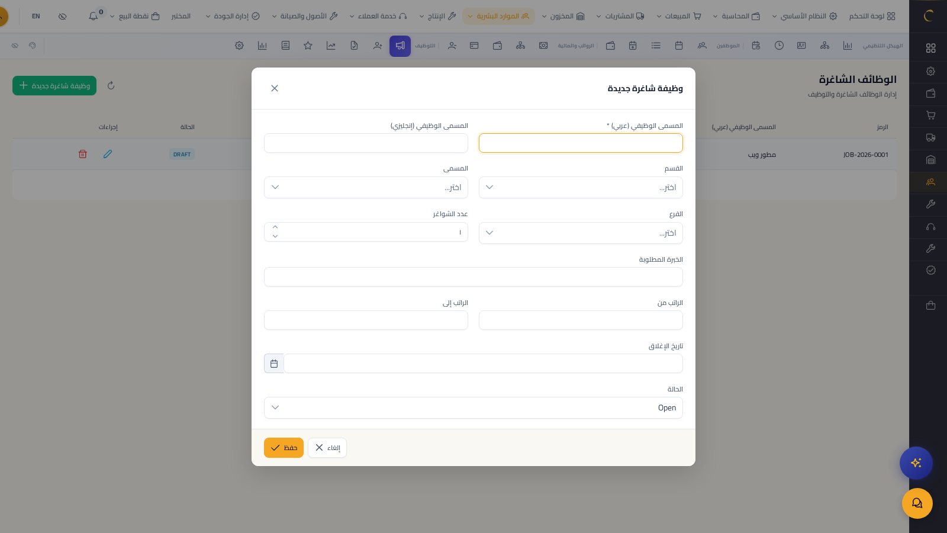The image size is (947, 533).
Task: Expand the الفرع branch dropdown
Action: click(x=581, y=233)
